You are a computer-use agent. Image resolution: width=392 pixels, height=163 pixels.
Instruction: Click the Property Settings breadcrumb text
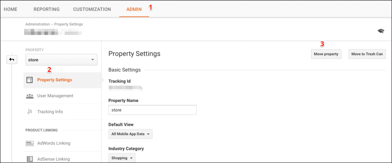pos(68,24)
